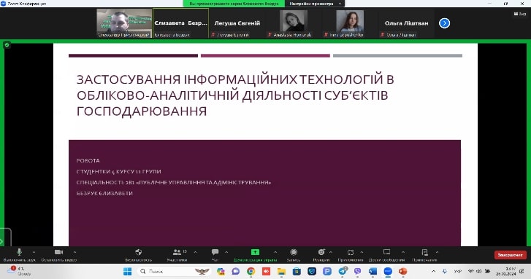Open Microsoft Word from taskbar
The width and height of the screenshot is (531, 279).
(373, 271)
